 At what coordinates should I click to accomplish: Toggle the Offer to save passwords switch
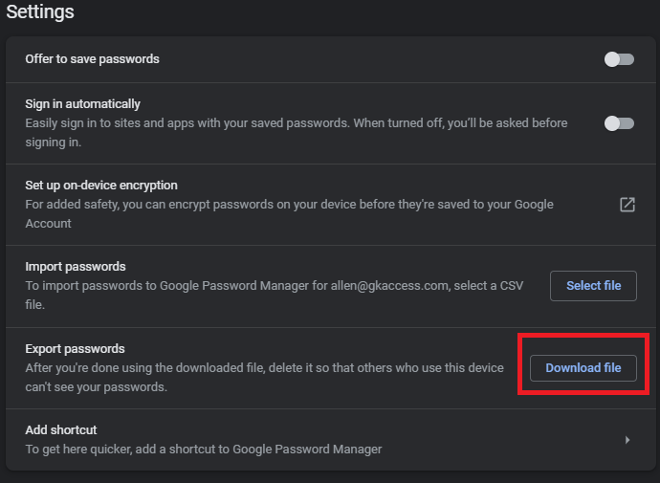(x=619, y=59)
